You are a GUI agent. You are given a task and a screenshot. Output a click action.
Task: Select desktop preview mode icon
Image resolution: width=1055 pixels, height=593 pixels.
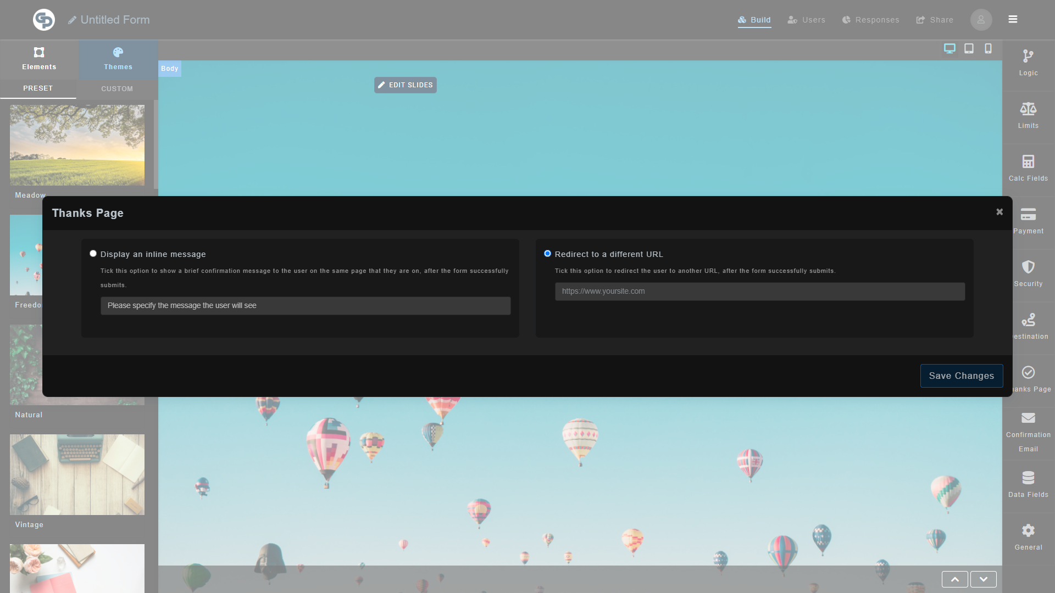pos(949,48)
